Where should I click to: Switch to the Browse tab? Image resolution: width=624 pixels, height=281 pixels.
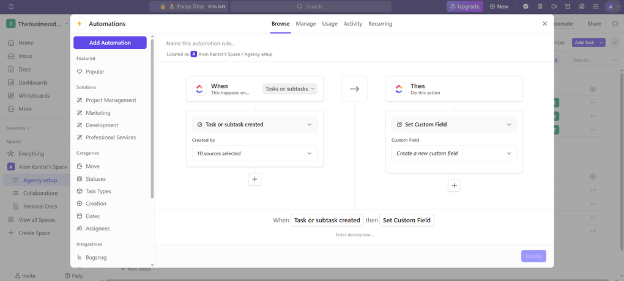(x=281, y=24)
